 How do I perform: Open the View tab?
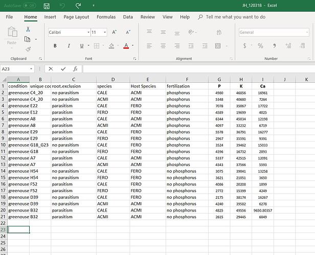[x=167, y=17]
